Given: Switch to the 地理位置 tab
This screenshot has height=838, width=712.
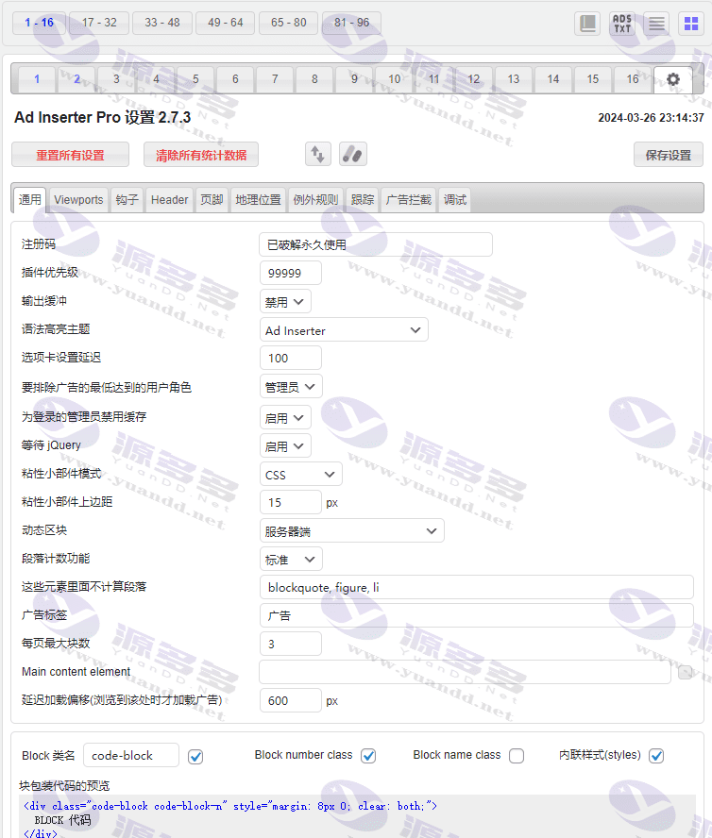Looking at the screenshot, I should pyautogui.click(x=259, y=200).
